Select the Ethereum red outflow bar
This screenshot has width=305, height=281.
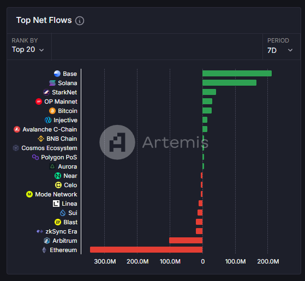click(x=146, y=250)
